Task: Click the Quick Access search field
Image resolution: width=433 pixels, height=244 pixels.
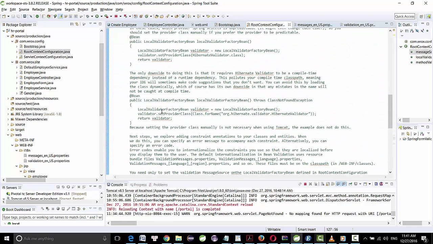Action: point(405,16)
